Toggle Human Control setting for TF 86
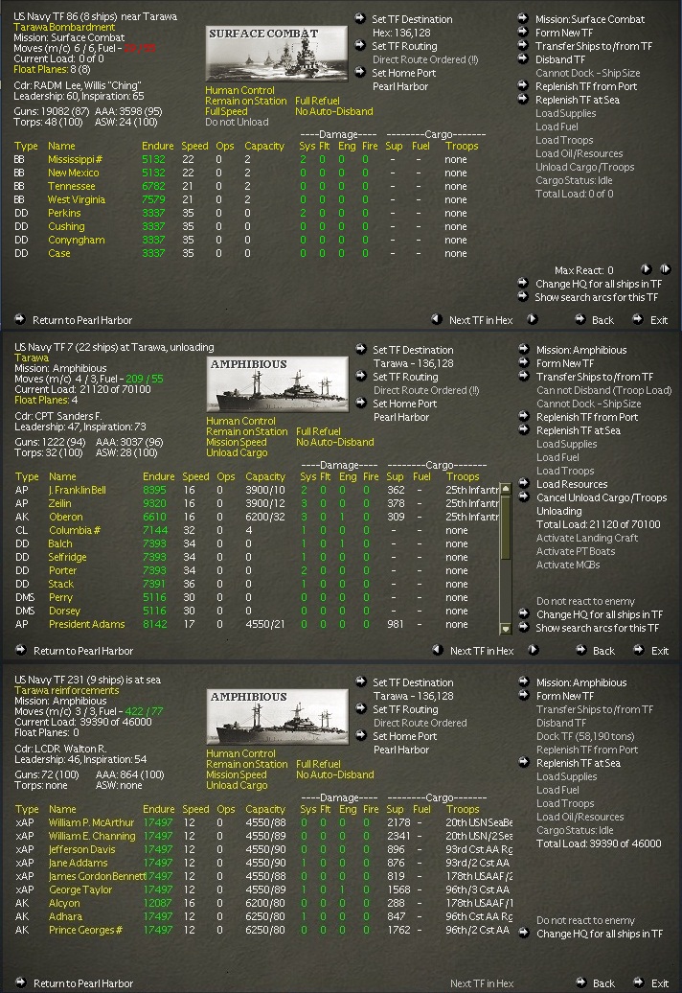The width and height of the screenshot is (682, 993). coord(239,90)
